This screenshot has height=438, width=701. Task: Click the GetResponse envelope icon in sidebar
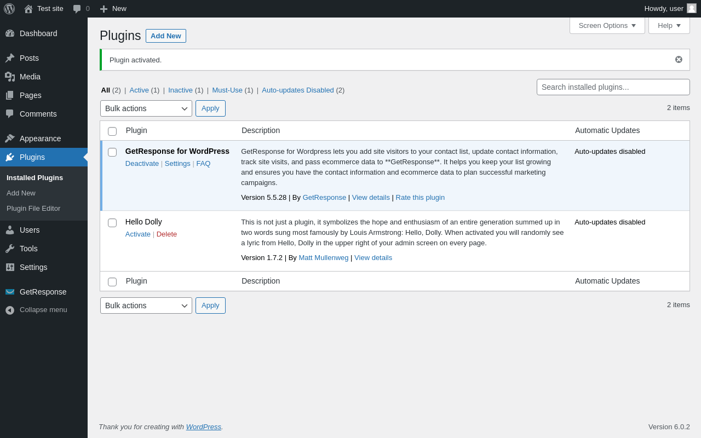pos(10,292)
